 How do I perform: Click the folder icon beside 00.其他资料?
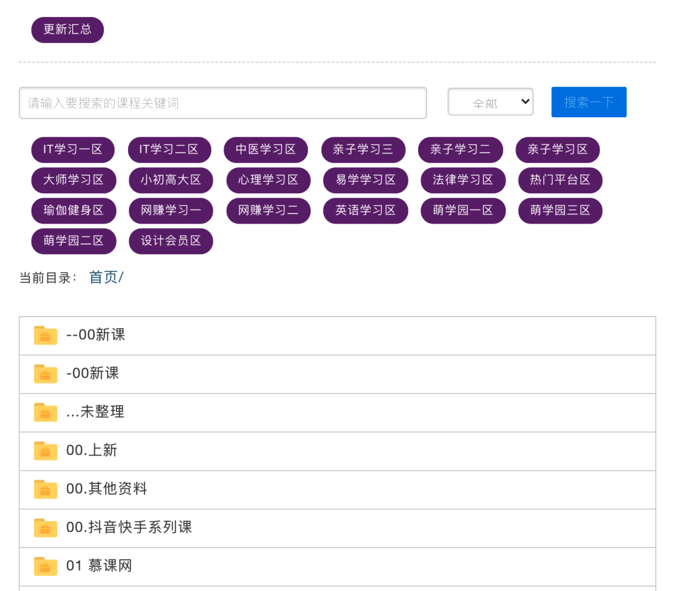pyautogui.click(x=44, y=489)
